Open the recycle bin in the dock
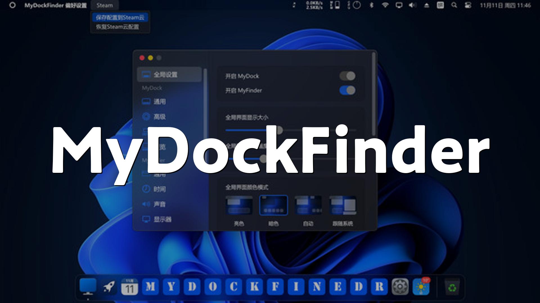 click(x=452, y=287)
